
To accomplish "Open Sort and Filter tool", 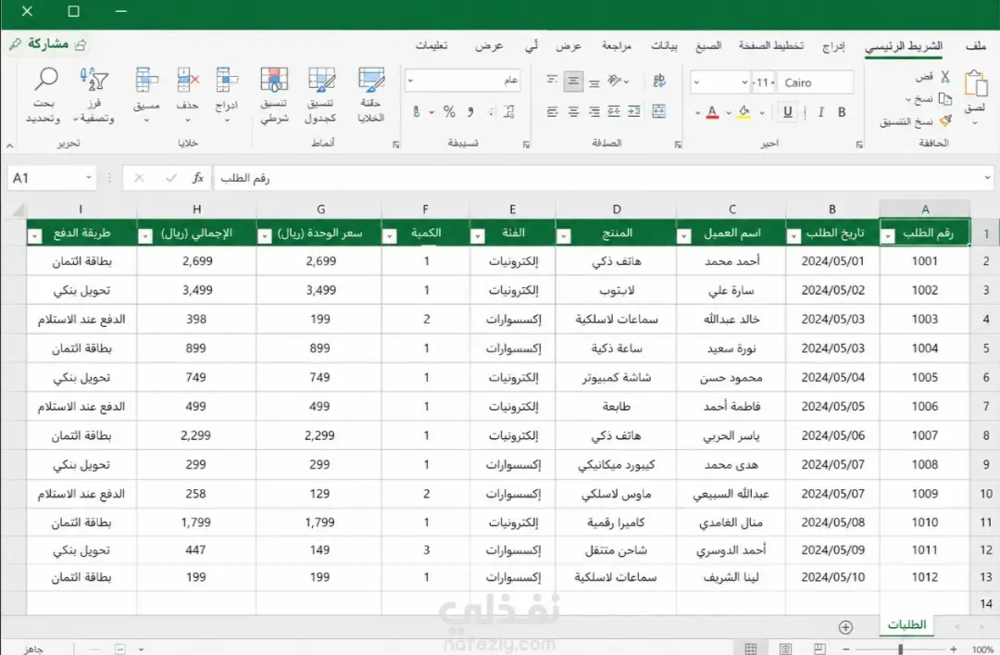I will click(x=94, y=94).
